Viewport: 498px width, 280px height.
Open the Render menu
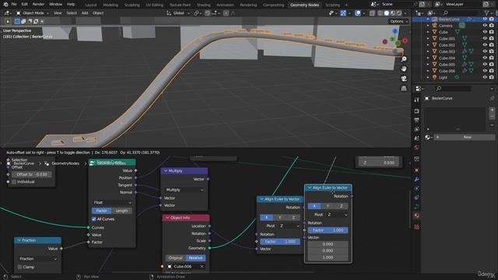[x=38, y=5]
